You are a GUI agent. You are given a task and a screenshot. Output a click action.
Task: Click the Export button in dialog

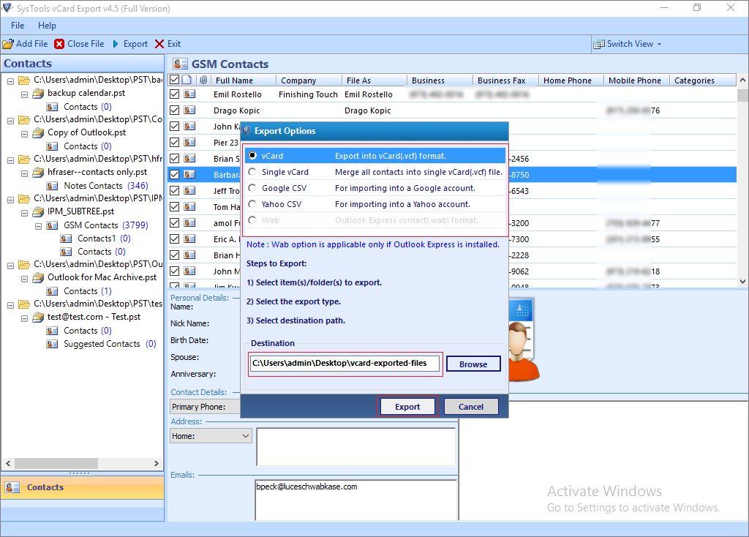point(407,407)
